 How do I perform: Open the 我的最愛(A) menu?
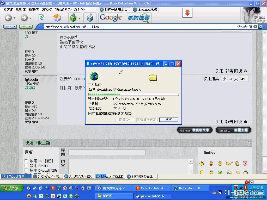[63, 10]
